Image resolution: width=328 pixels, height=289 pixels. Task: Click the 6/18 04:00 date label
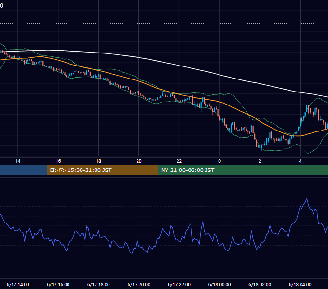(x=300, y=284)
